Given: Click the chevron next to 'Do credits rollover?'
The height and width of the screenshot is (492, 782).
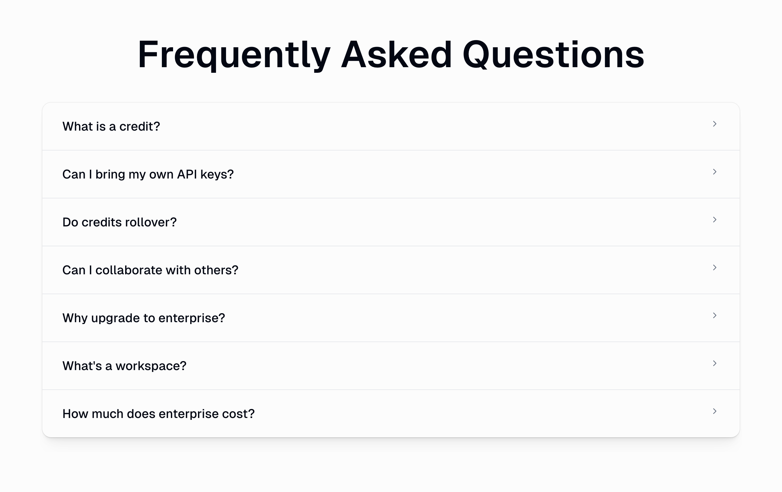Looking at the screenshot, I should pyautogui.click(x=714, y=220).
